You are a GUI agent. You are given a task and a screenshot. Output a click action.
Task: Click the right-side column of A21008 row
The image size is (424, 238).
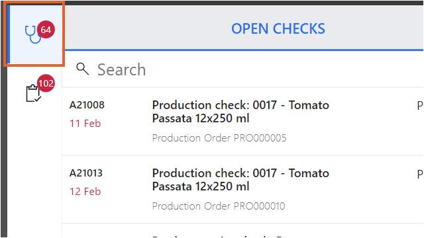coord(420,106)
